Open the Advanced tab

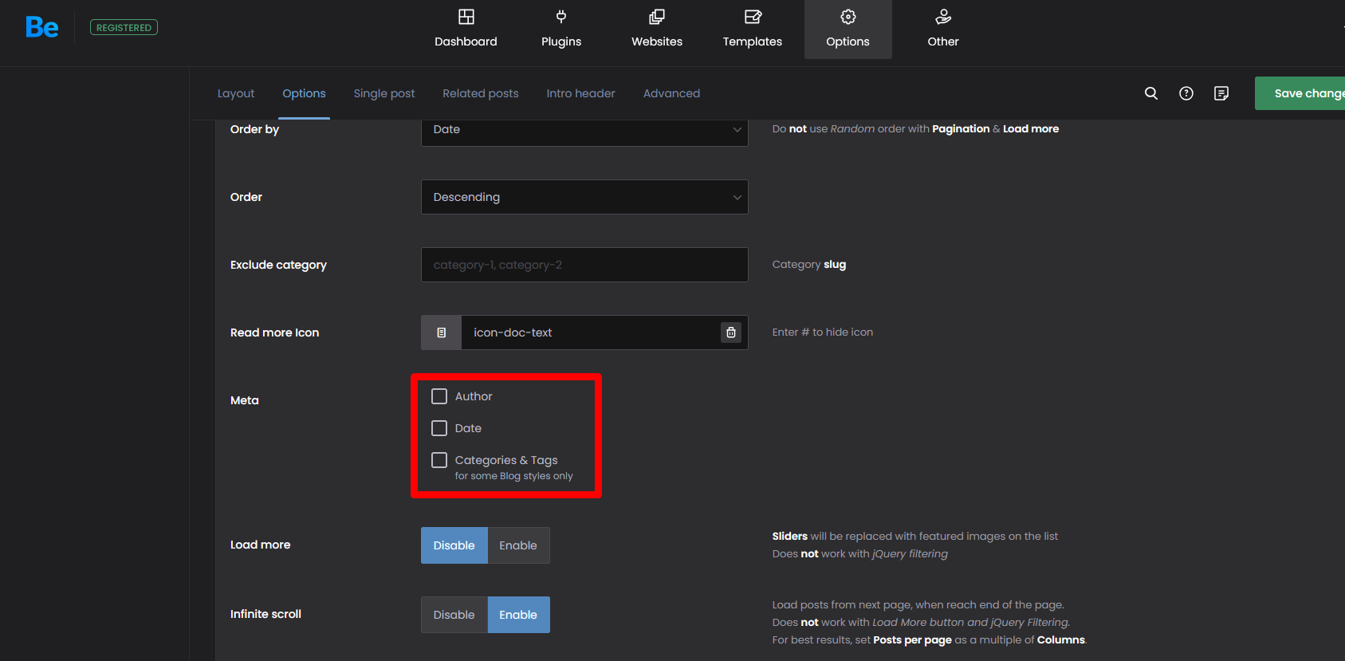click(x=671, y=93)
